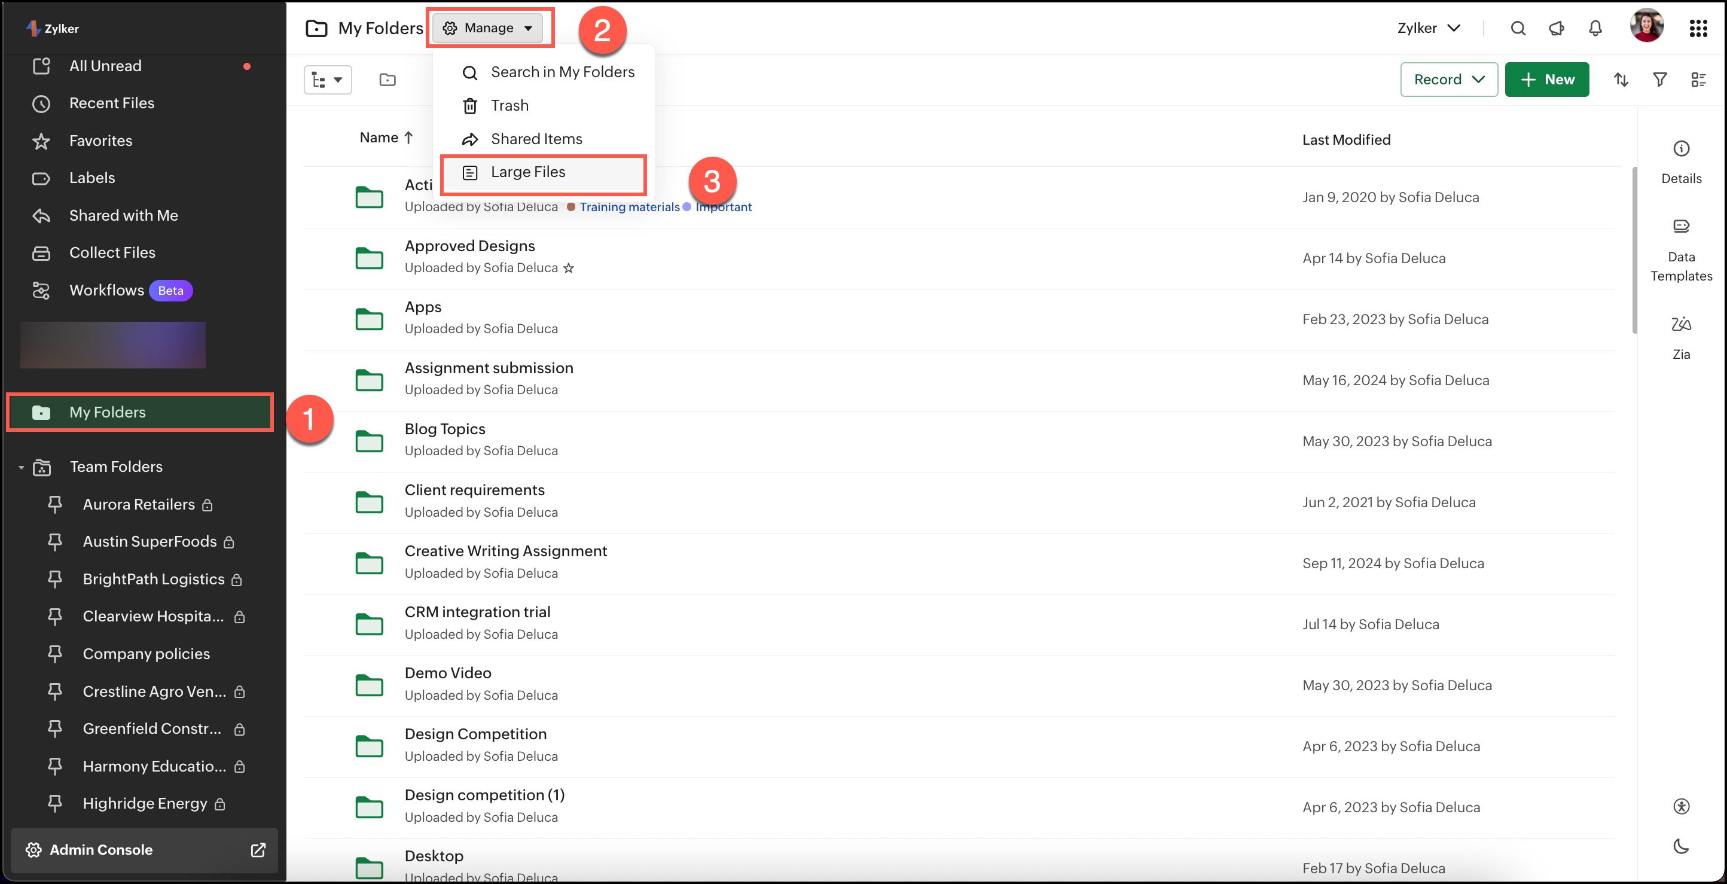Click the sort arrows icon
Image resolution: width=1727 pixels, height=884 pixels.
[x=1621, y=80]
